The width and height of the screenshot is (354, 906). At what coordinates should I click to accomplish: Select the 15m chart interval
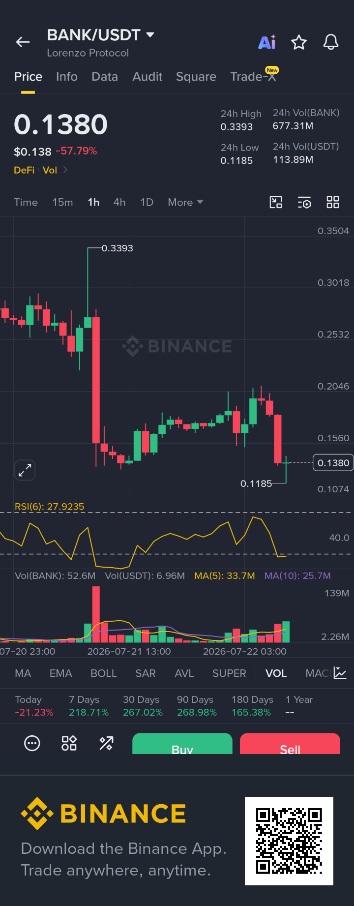63,202
